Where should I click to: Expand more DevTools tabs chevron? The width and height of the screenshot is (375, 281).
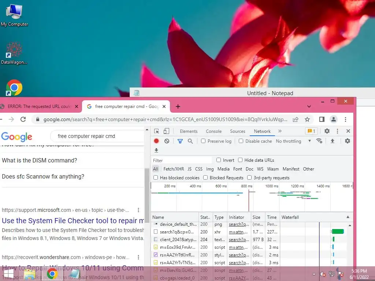pos(280,131)
